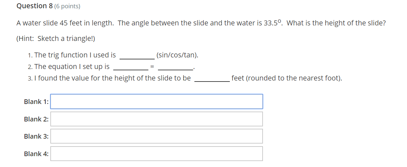Viewport: 407px width, 167px height.
Task: Click the "Blank 3:" label
Action: point(36,136)
